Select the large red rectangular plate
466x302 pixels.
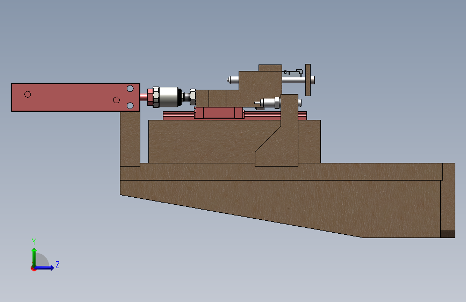coord(75,97)
